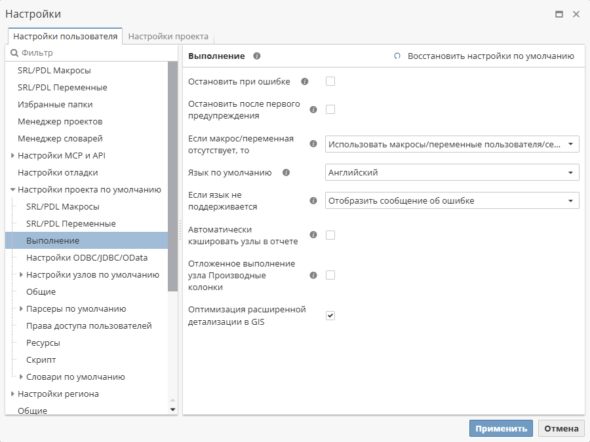The height and width of the screenshot is (442, 590).
Task: Disable Оптимизация расширенной детализации в GIS
Action: (x=330, y=314)
